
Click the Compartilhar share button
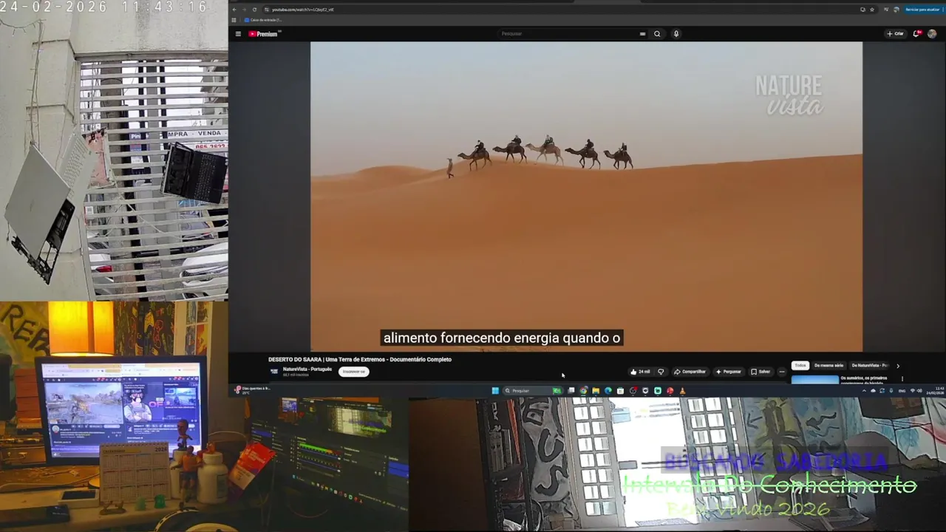tap(690, 372)
